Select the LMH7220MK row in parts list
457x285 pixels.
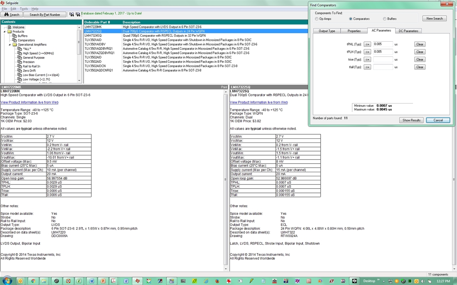pos(195,27)
